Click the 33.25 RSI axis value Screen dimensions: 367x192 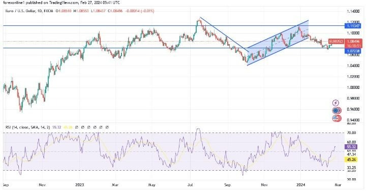click(x=352, y=168)
